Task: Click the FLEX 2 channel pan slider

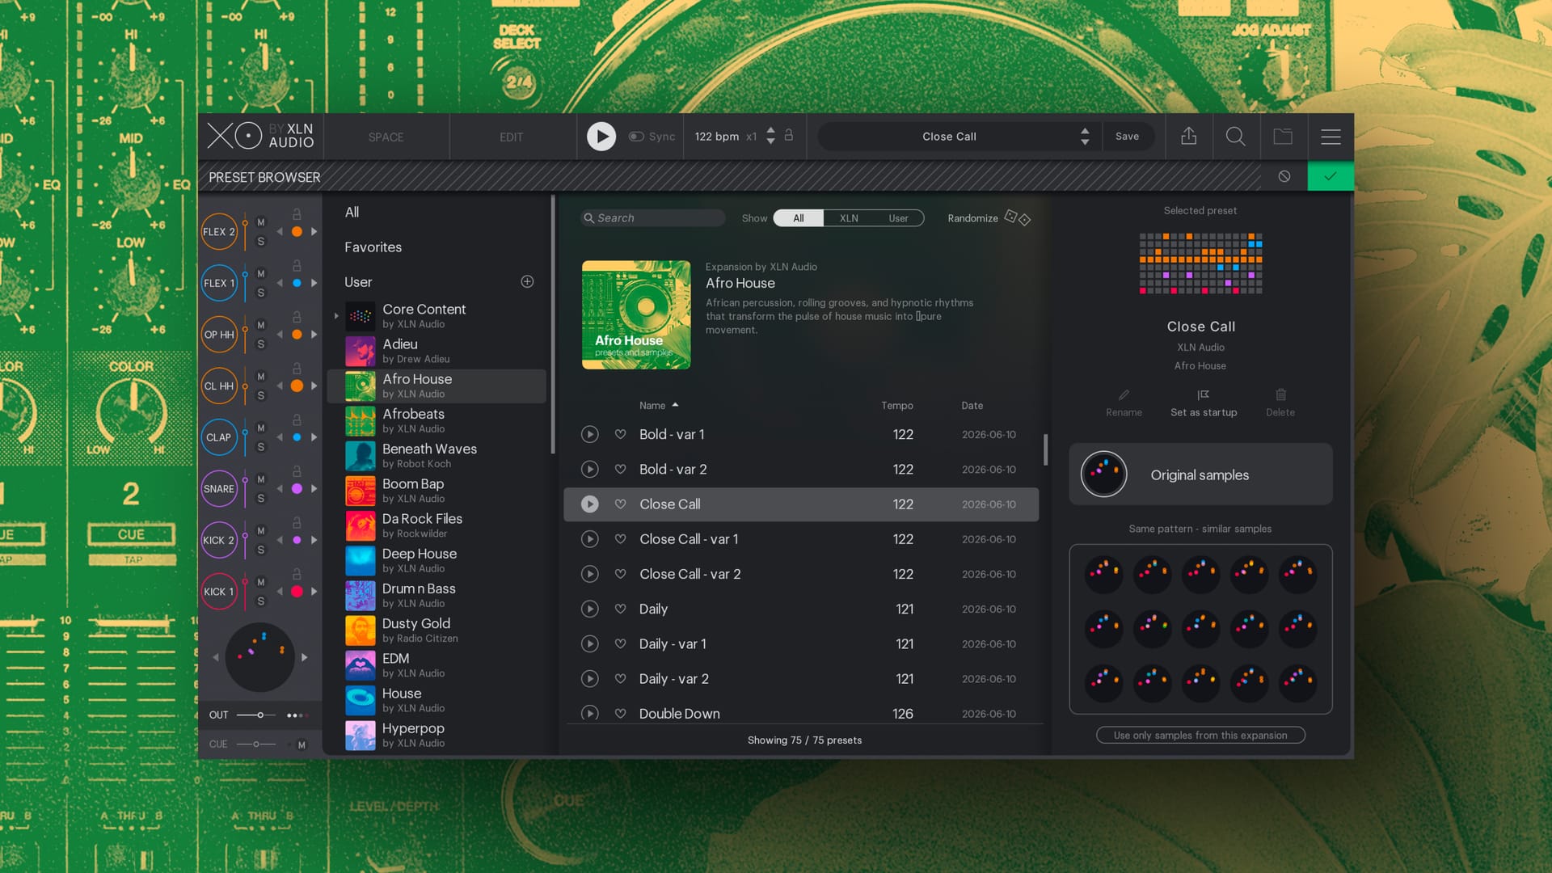Action: click(x=245, y=232)
